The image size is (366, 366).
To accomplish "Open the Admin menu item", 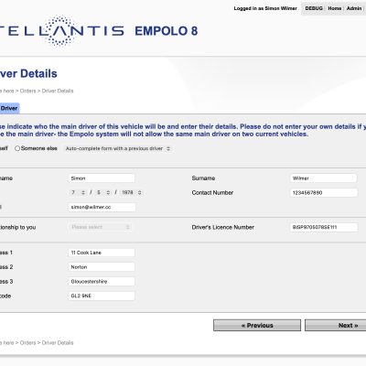I will (354, 8).
